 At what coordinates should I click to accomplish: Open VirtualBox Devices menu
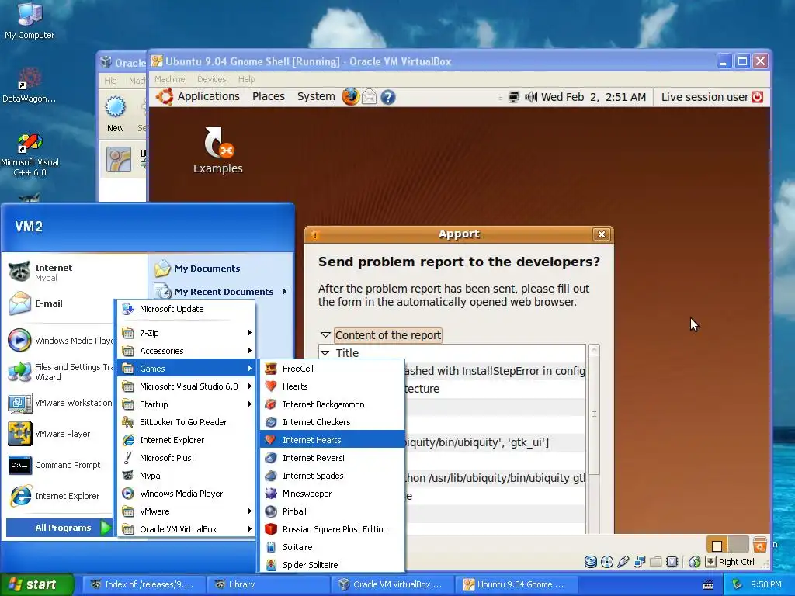(211, 79)
